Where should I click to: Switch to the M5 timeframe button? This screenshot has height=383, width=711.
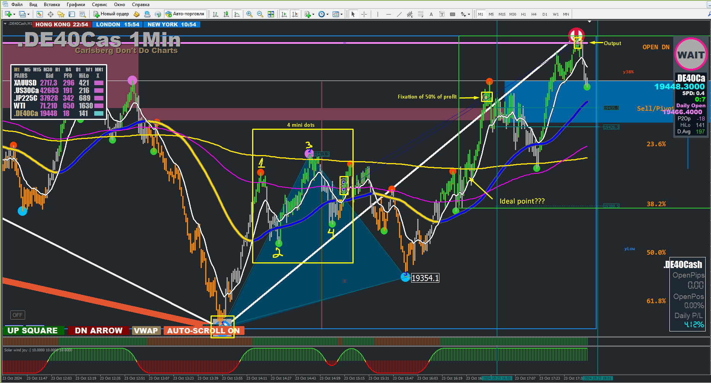pos(491,15)
